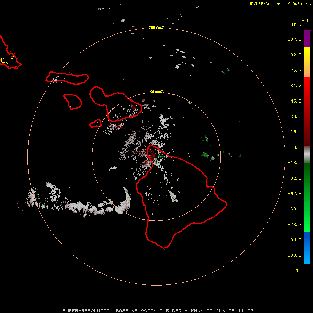Click the bright red color bar segment
The height and width of the screenshot is (313, 313).
tap(307, 111)
